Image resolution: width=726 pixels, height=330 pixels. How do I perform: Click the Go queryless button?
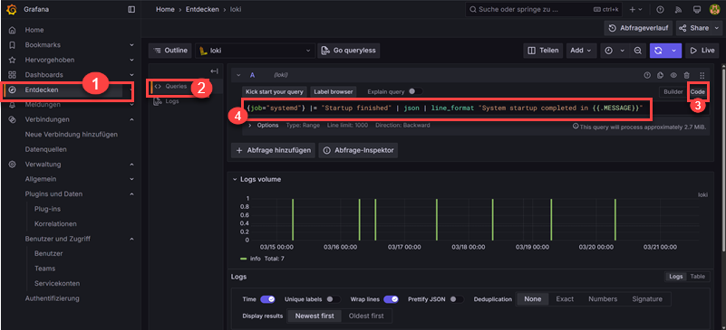pyautogui.click(x=349, y=51)
